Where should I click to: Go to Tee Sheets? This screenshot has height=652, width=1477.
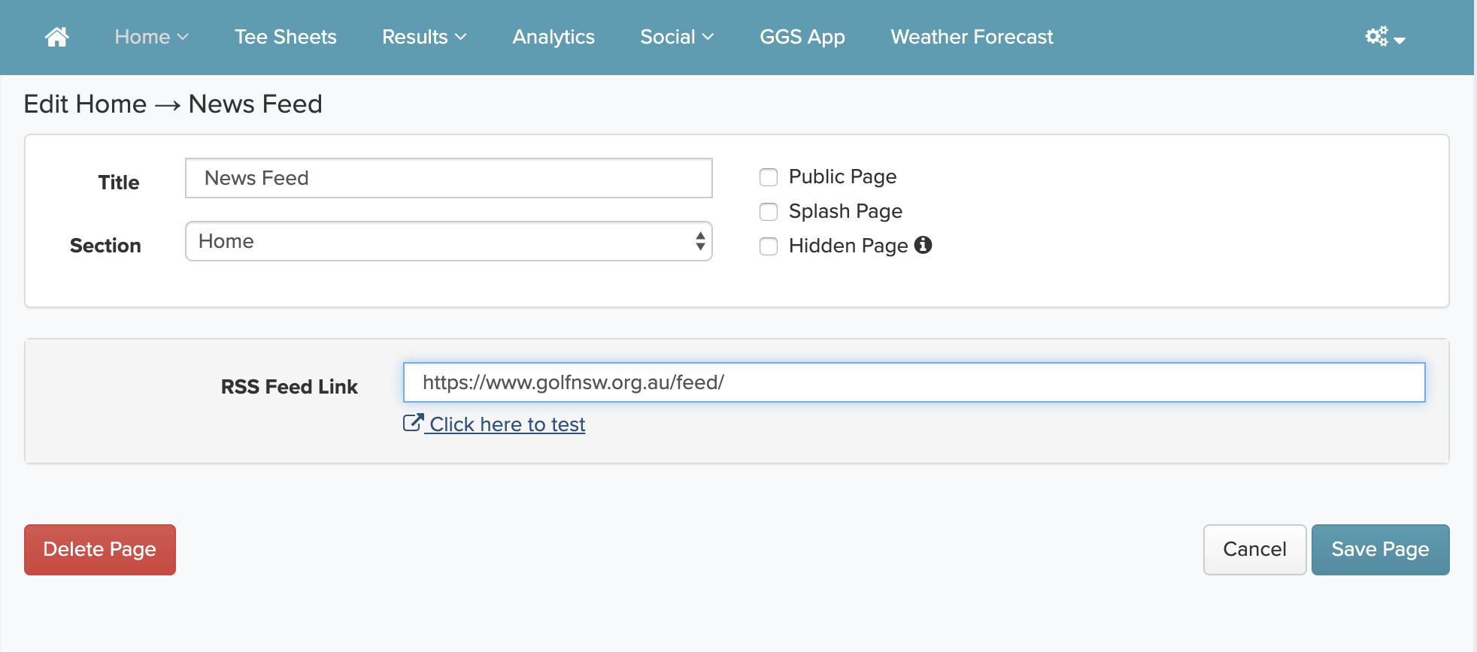click(x=286, y=37)
